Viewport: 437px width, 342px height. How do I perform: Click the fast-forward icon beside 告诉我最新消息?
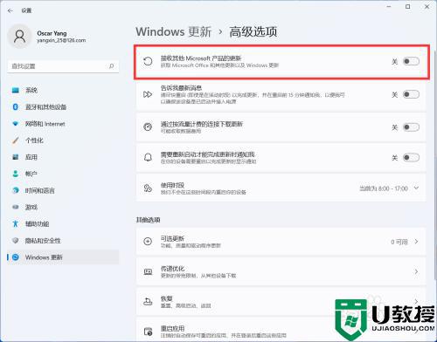[x=148, y=94]
